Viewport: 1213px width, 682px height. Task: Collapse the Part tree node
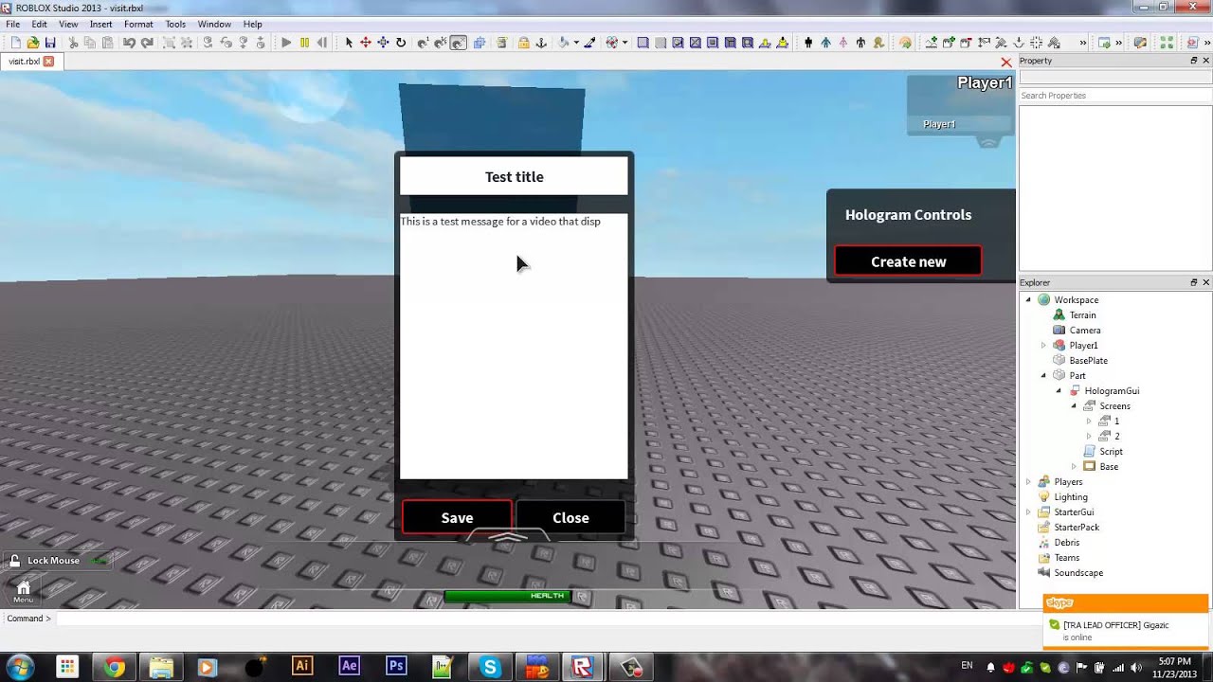pyautogui.click(x=1044, y=376)
